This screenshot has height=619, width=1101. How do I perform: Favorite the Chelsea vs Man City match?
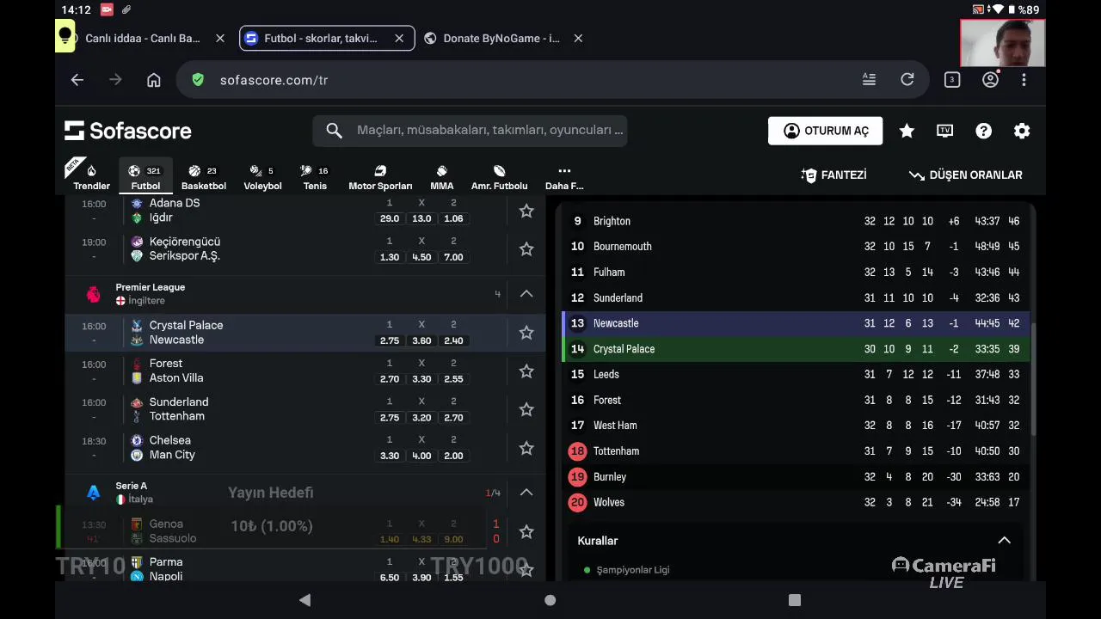coord(526,448)
